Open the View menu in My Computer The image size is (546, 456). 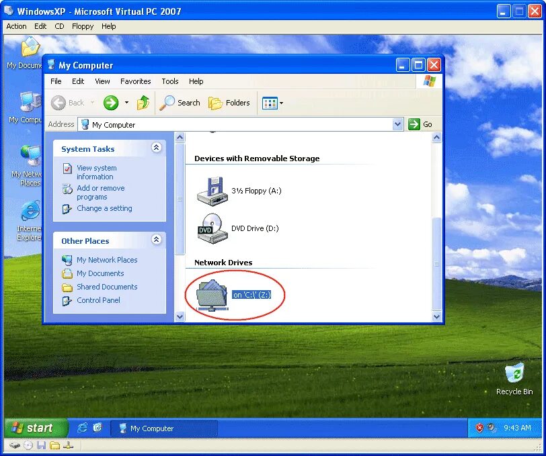click(102, 81)
